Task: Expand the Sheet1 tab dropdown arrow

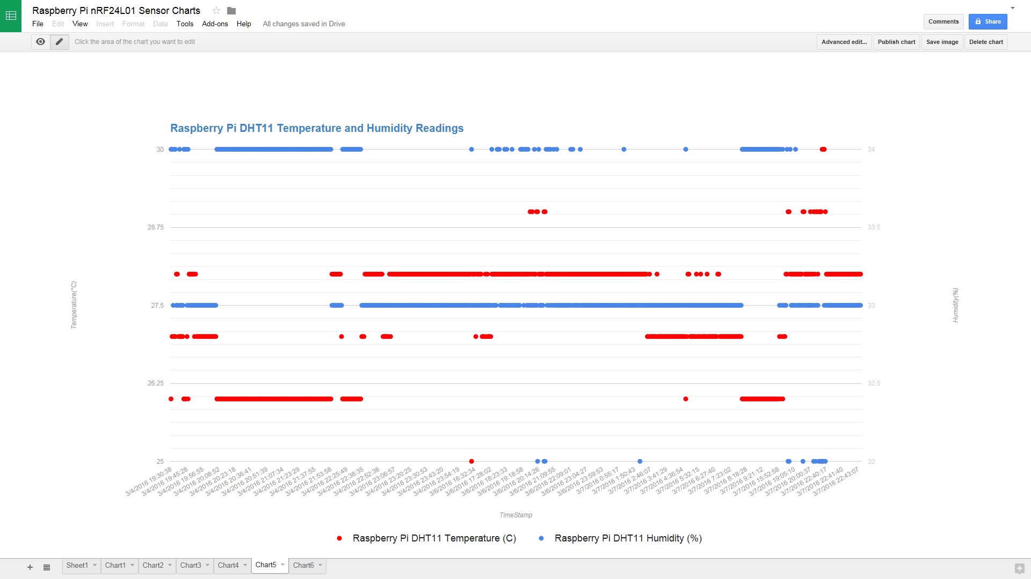Action: (x=95, y=565)
